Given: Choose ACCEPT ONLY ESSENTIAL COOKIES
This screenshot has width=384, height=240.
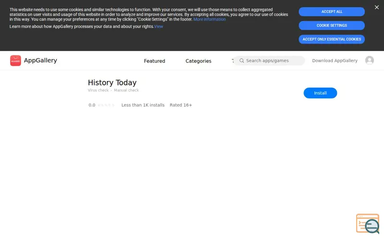Looking at the screenshot, I should tap(332, 39).
